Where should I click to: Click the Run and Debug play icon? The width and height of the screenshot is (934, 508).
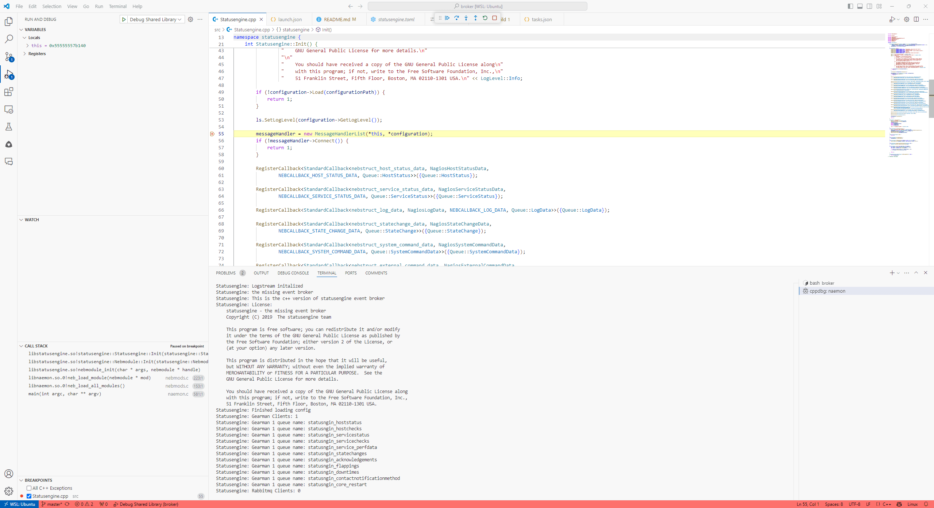(x=123, y=19)
